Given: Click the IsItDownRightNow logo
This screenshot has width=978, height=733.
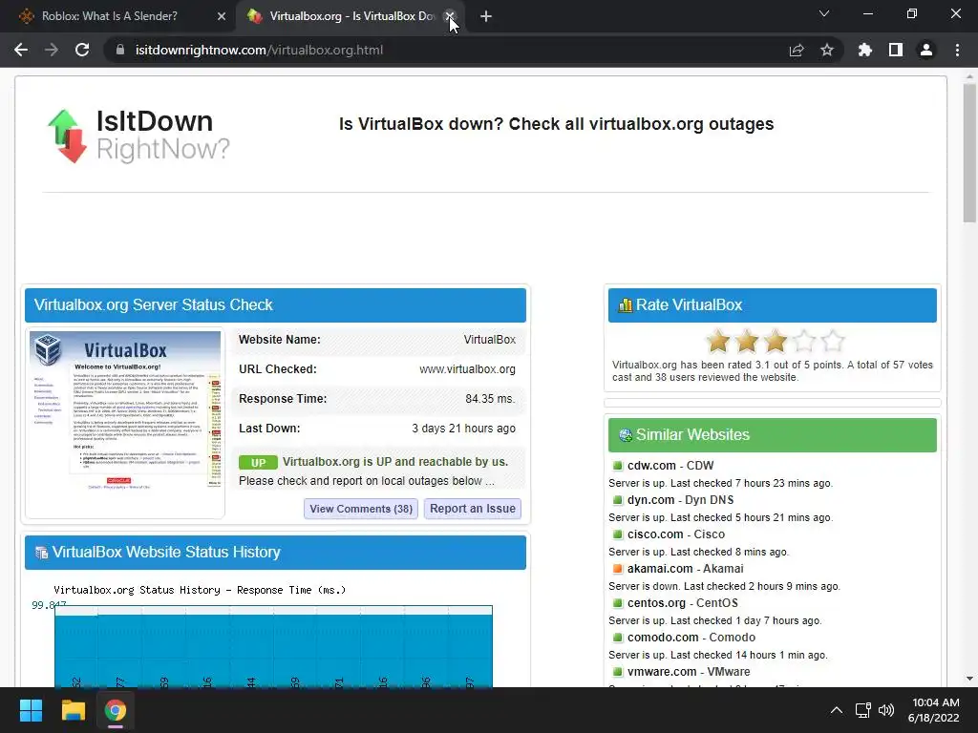Looking at the screenshot, I should [x=138, y=136].
